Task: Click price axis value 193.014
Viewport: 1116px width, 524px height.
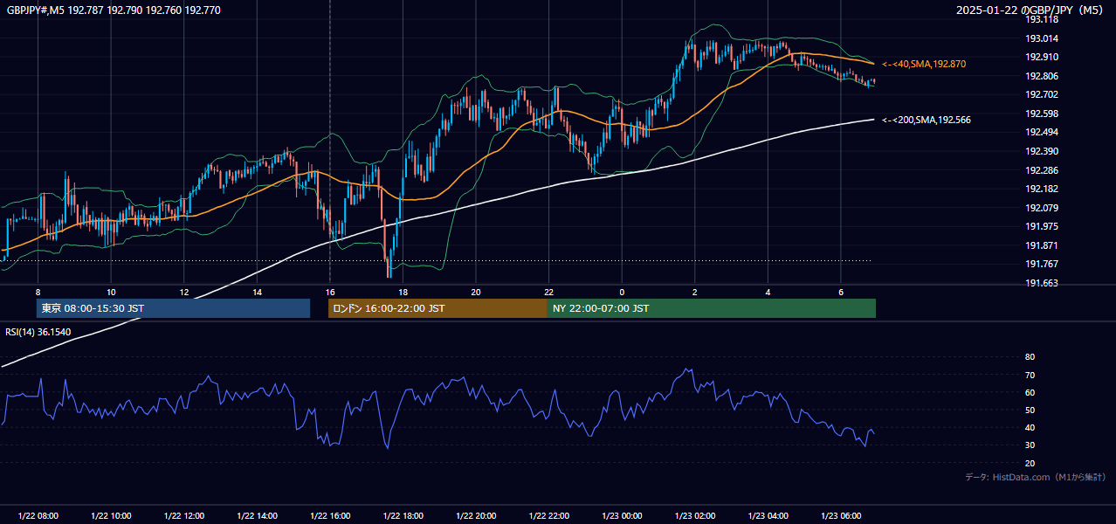Action: tap(1042, 38)
